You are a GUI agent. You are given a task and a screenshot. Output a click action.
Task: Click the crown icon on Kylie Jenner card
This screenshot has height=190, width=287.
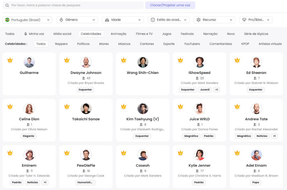coord(180,153)
